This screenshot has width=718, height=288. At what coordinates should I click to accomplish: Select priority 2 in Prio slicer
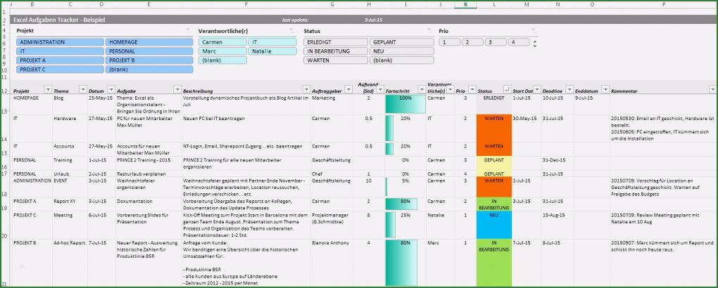click(x=472, y=42)
